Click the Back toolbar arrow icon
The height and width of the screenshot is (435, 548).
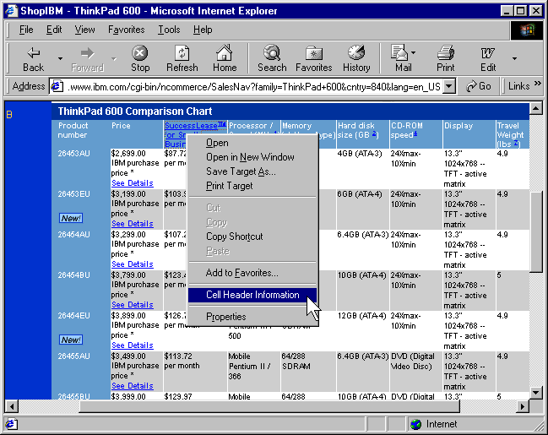(33, 53)
